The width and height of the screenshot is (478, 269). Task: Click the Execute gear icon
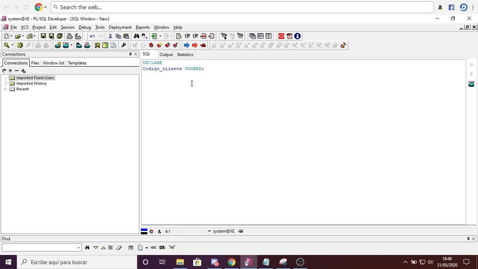(20, 45)
